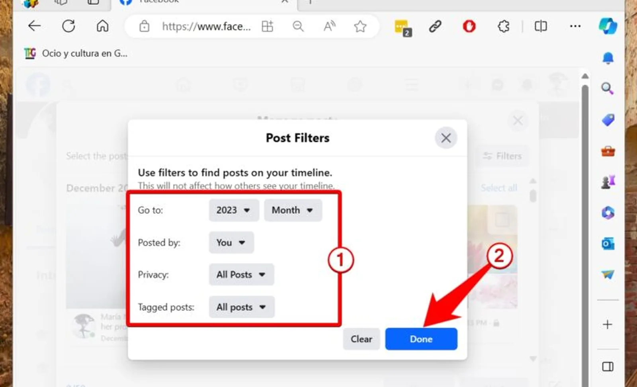The width and height of the screenshot is (637, 387).
Task: Open sidebar Search magnifier
Action: (x=607, y=88)
